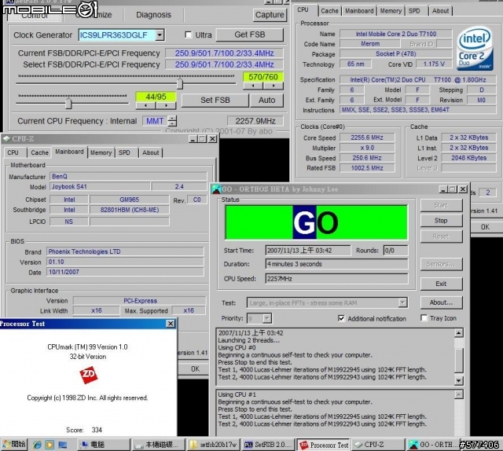Click the MMT spinner down arrow
This screenshot has height=451, width=503.
[173, 123]
